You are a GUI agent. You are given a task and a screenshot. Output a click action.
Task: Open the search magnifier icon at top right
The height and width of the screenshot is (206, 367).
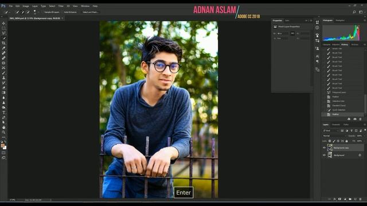click(354, 12)
